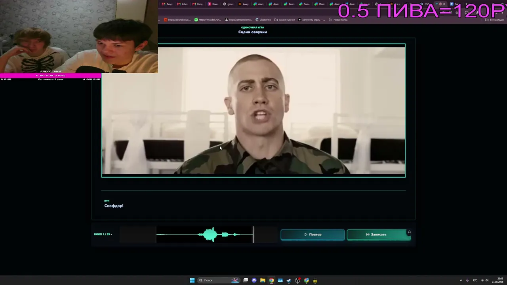Screen dimensions: 507x285
Task: Show hidden system tray icons
Action: (x=461, y=280)
